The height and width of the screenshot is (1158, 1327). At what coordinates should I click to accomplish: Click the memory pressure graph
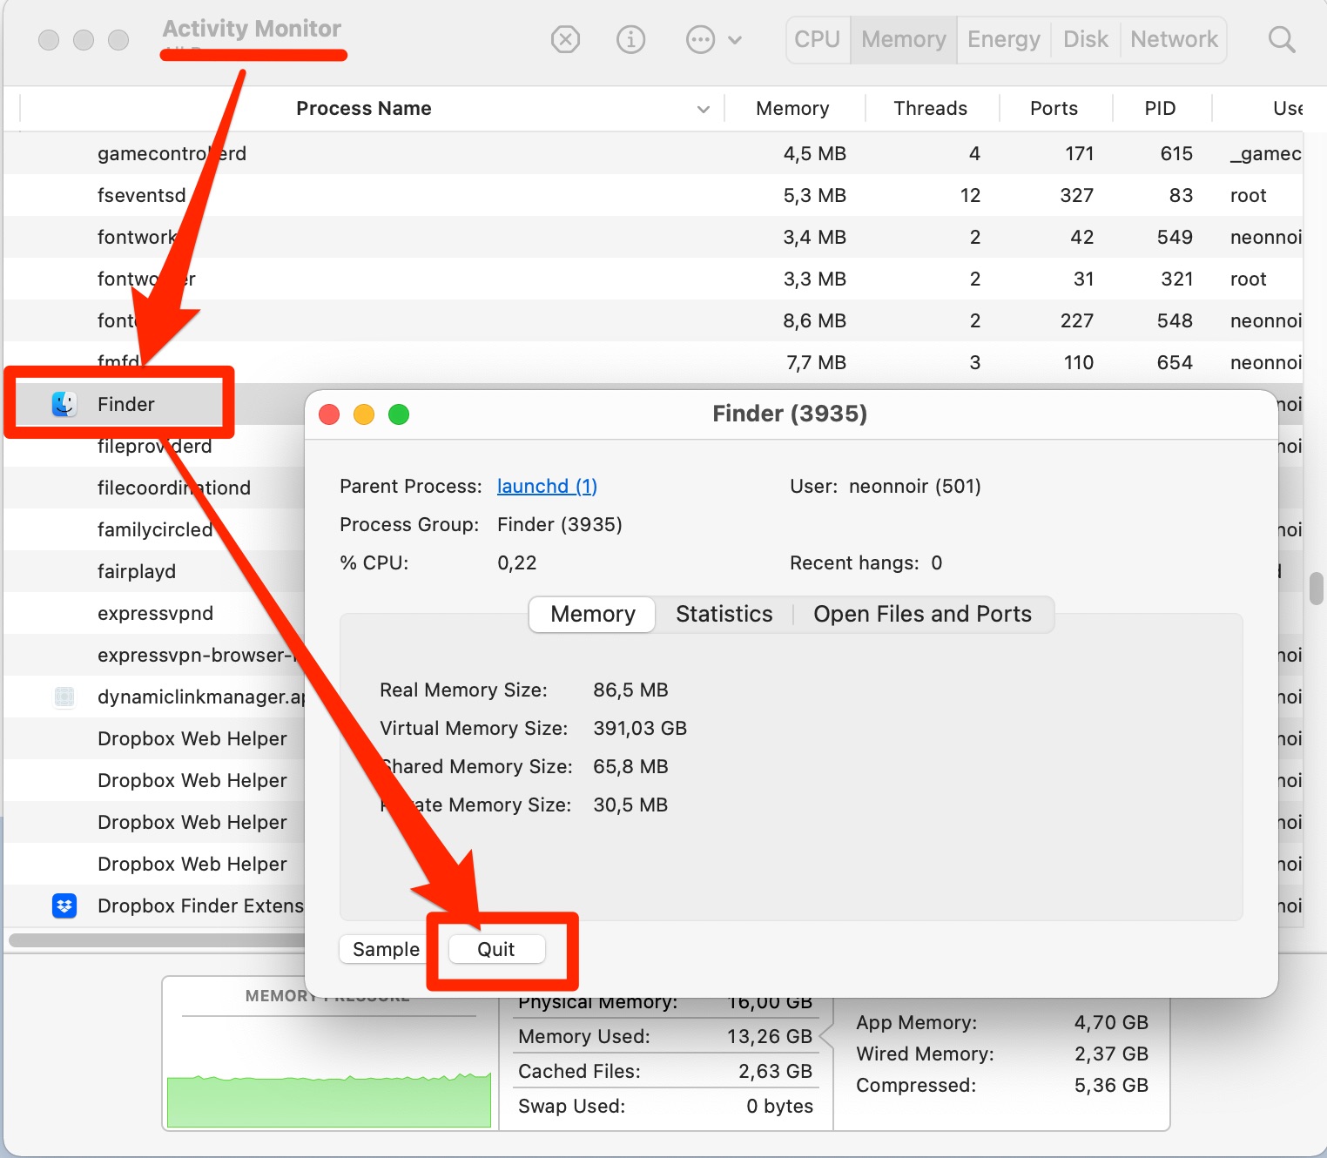(x=329, y=1101)
